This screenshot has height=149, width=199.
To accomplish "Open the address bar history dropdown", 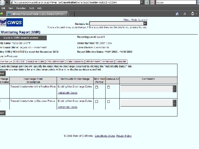I will click(x=142, y=2).
